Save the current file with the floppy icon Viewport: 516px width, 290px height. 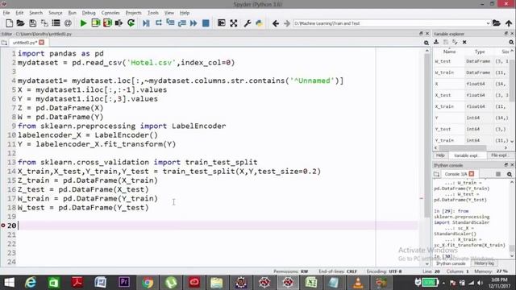click(32, 23)
